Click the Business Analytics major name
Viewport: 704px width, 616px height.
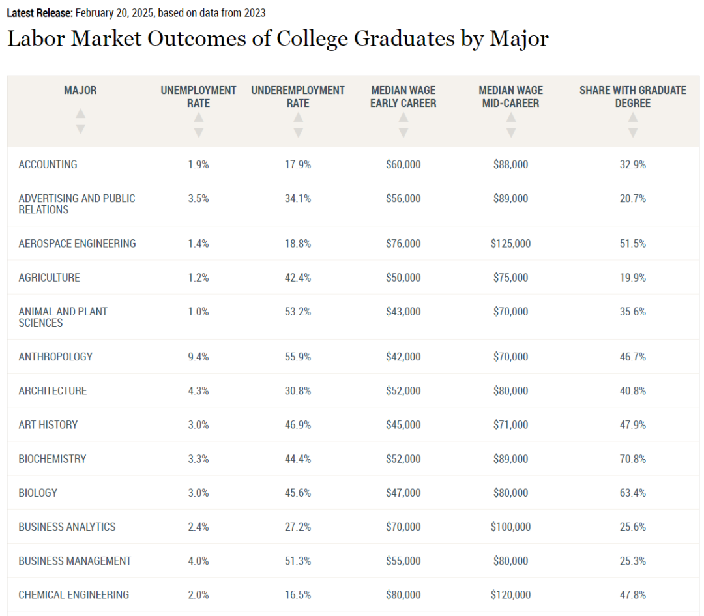click(66, 527)
